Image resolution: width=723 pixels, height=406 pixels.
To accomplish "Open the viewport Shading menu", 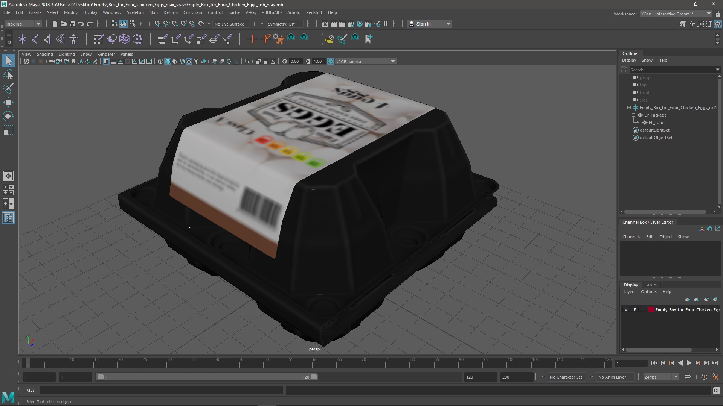I will (x=45, y=54).
